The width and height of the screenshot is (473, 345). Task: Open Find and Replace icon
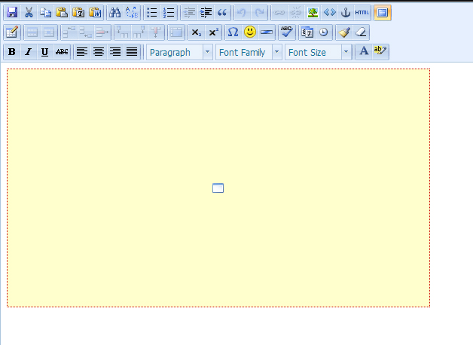coord(132,13)
